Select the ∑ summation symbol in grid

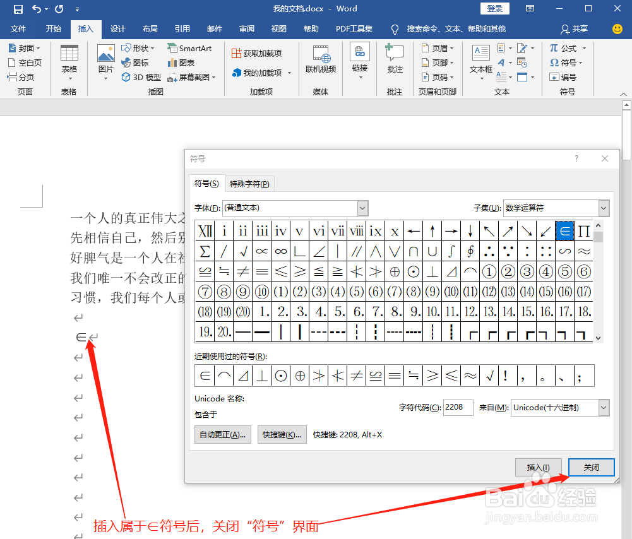205,251
